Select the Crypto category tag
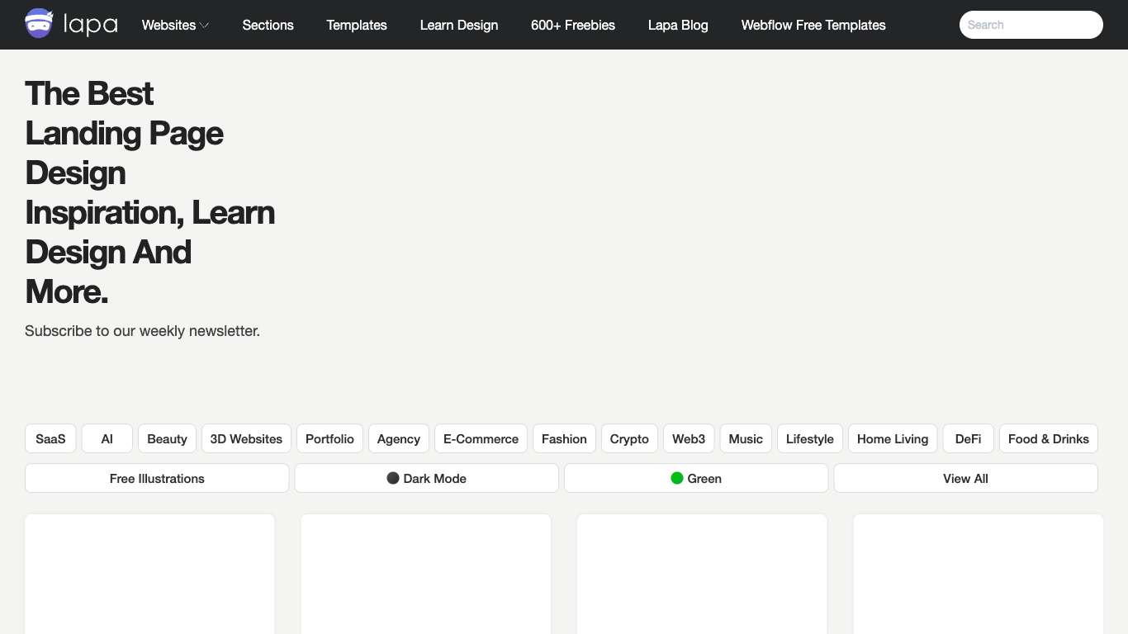This screenshot has width=1128, height=634. 629,439
